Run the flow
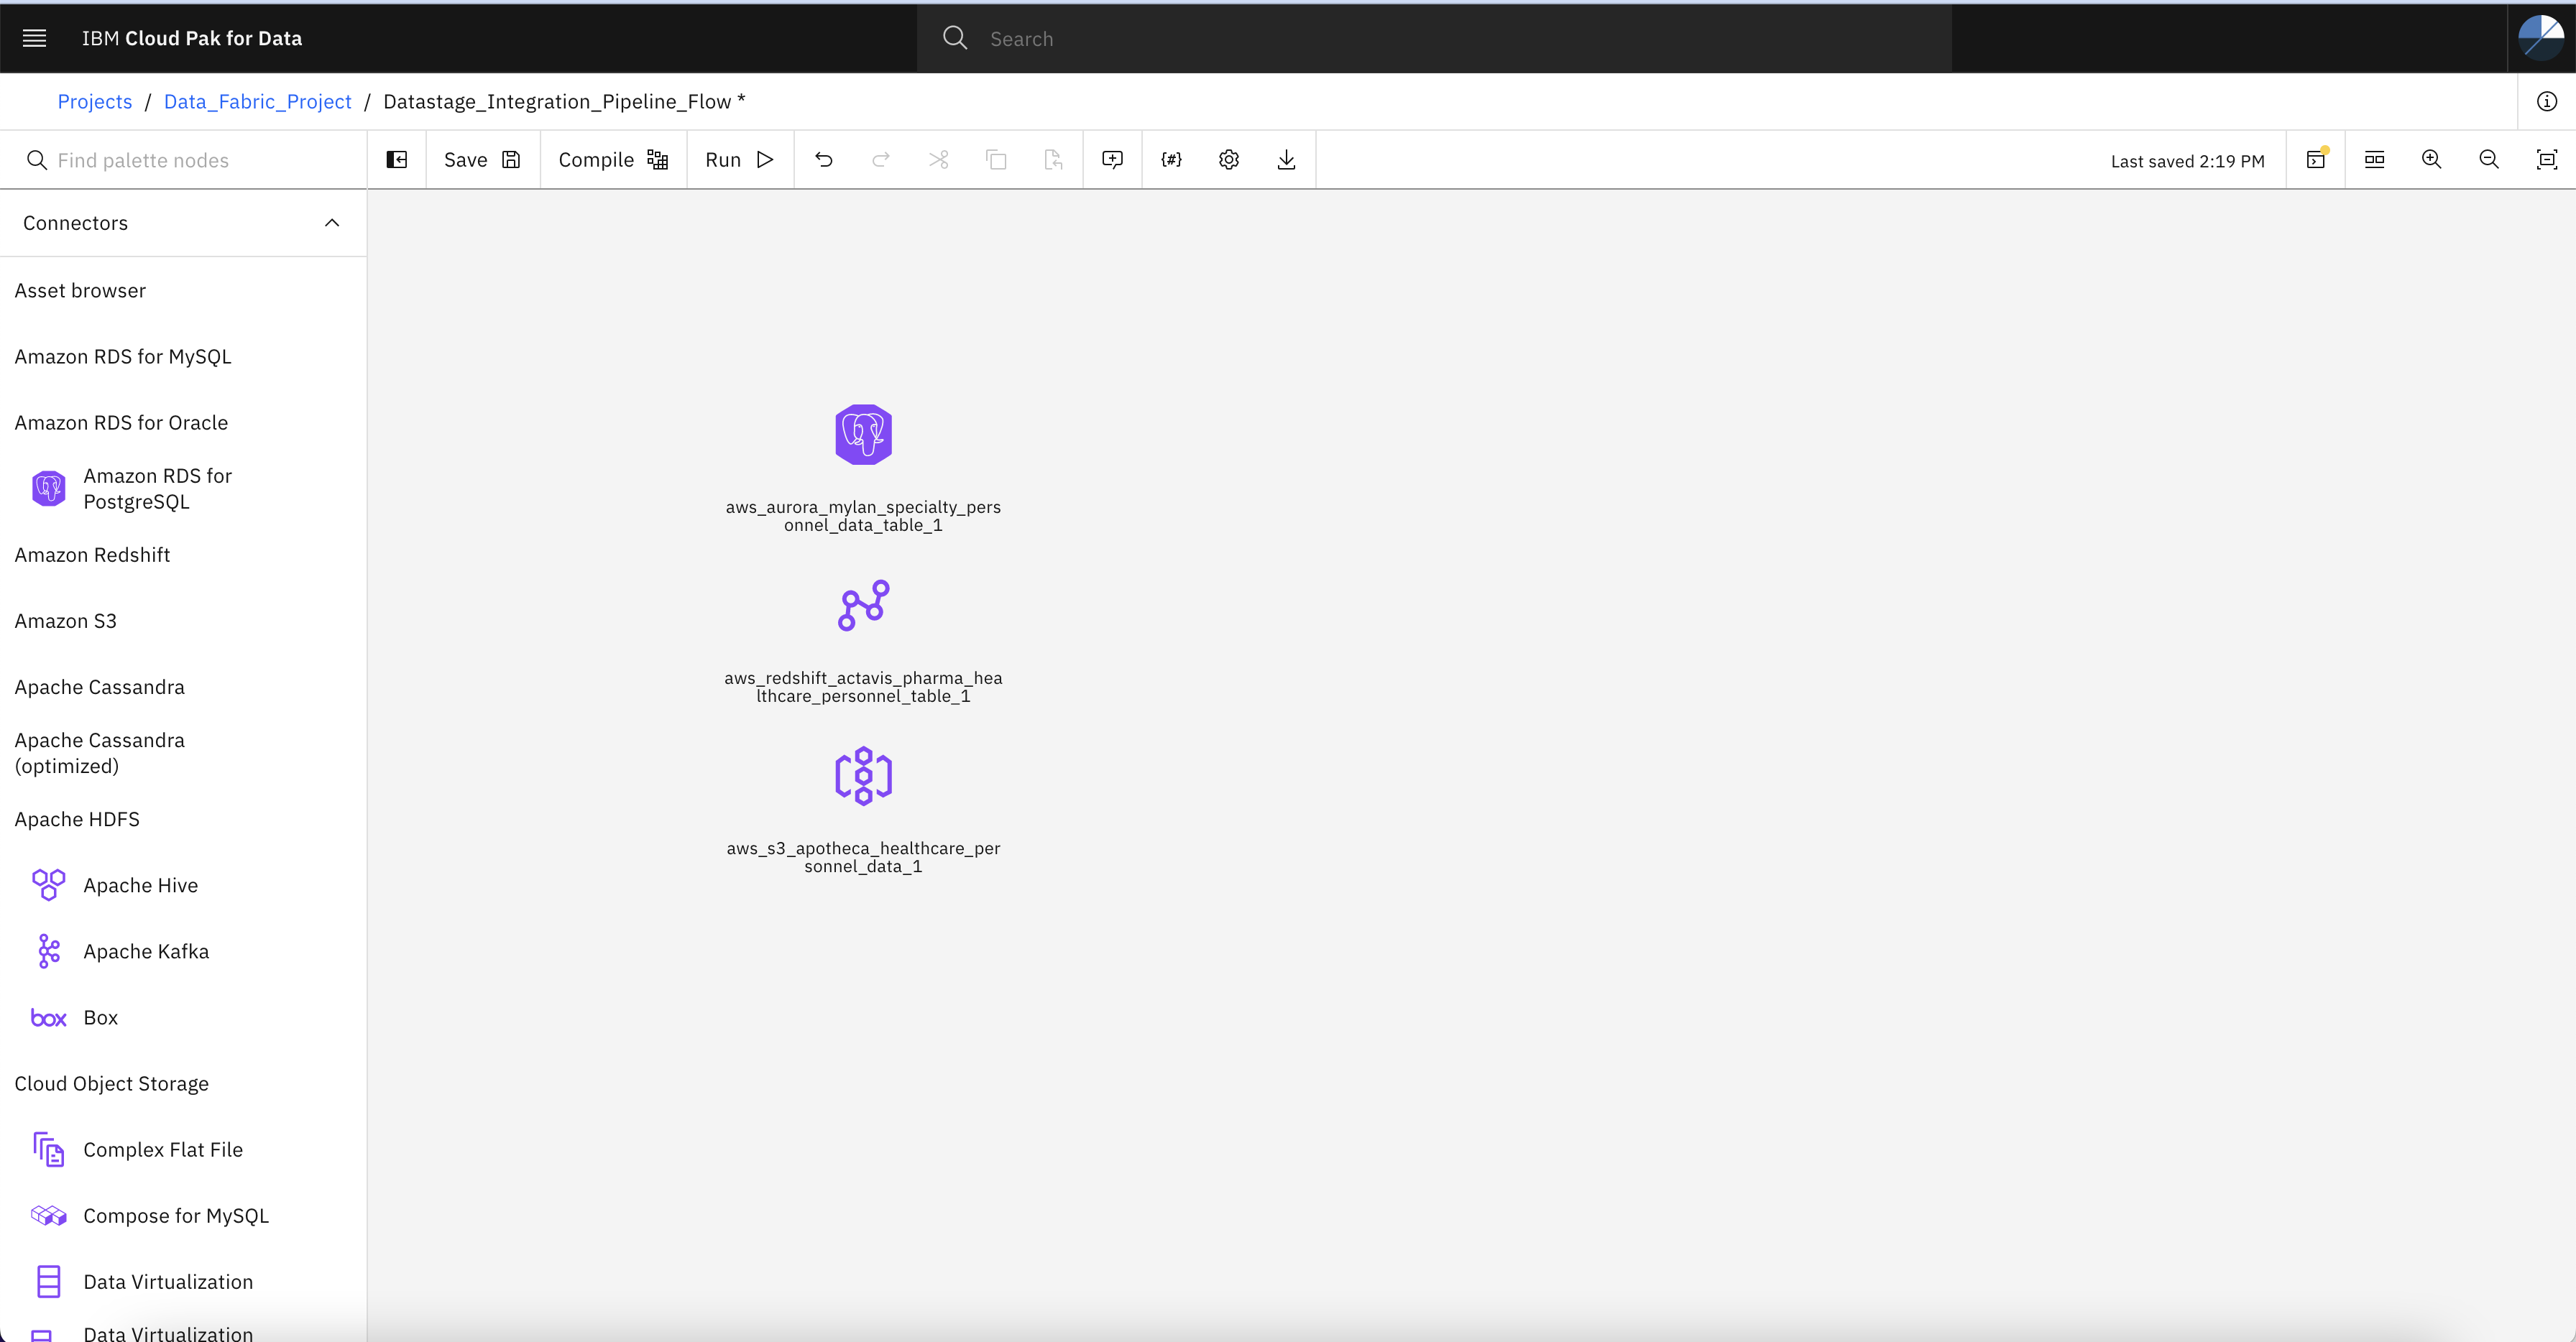2576x1342 pixels. 740,160
